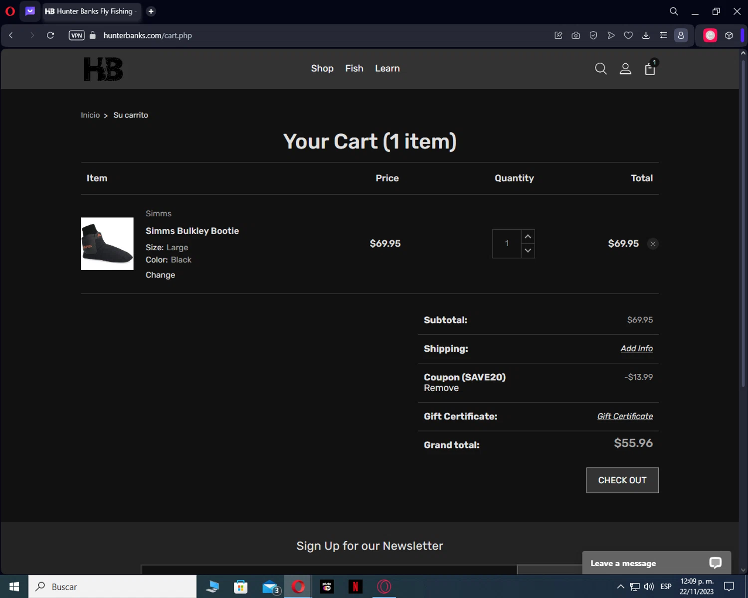Show hidden tray icons chevron
The height and width of the screenshot is (598, 748).
pos(620,587)
